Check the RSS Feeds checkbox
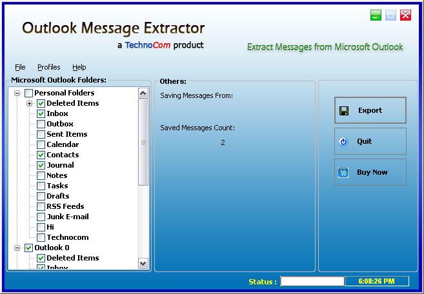The width and height of the screenshot is (424, 294). (41, 207)
